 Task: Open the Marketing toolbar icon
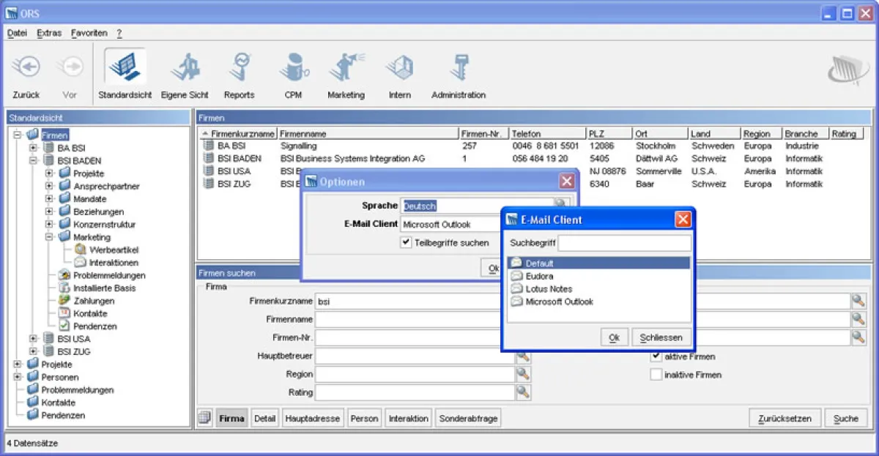coord(346,69)
